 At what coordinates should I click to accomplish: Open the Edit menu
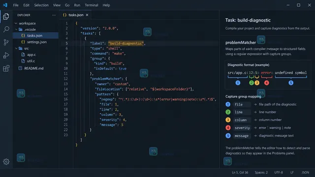tap(26, 5)
